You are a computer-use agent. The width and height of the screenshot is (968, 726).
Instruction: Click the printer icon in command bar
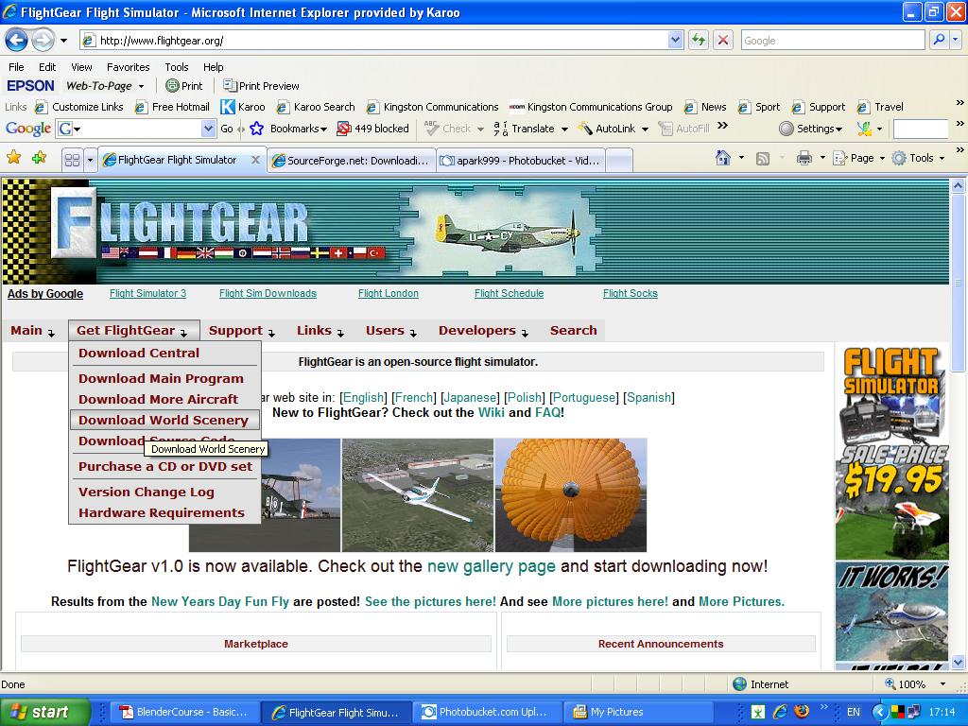click(x=804, y=159)
